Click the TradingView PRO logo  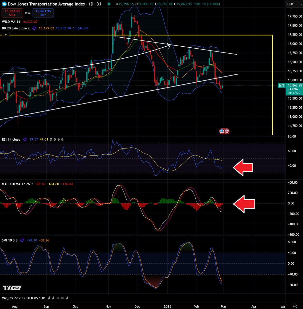(x=12, y=288)
